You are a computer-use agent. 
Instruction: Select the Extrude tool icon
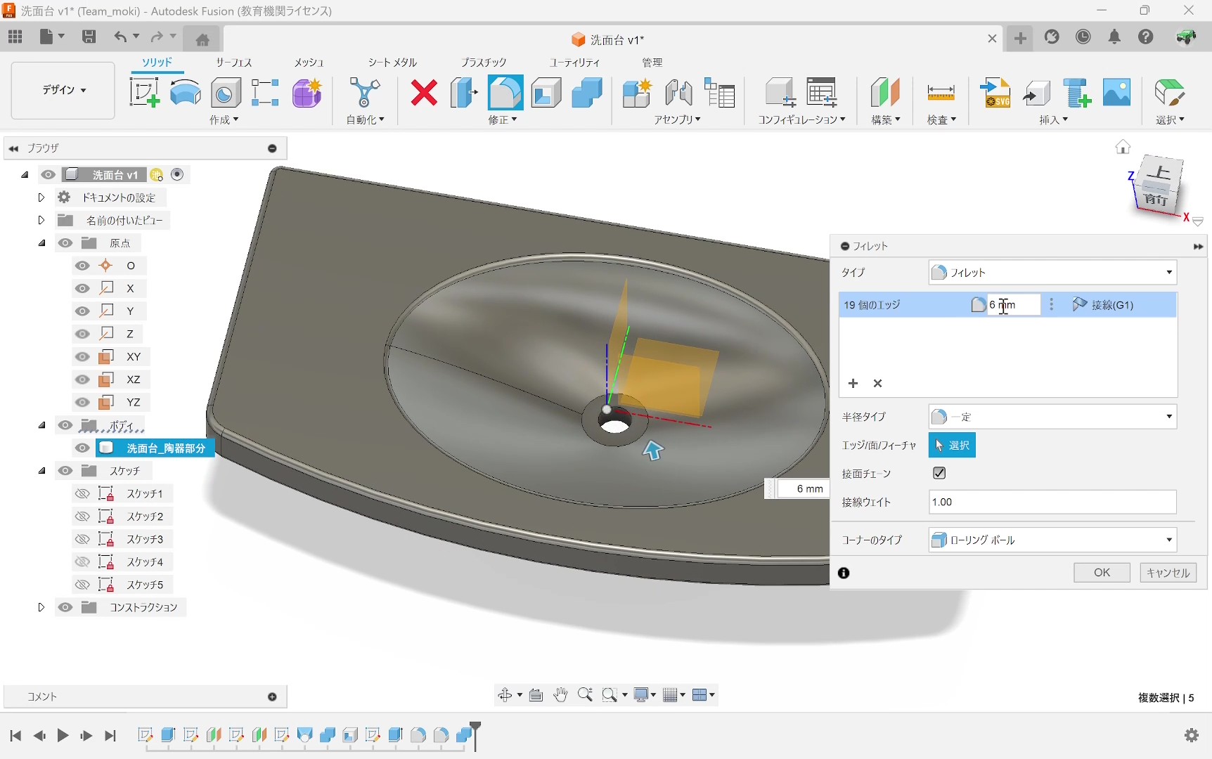(186, 93)
